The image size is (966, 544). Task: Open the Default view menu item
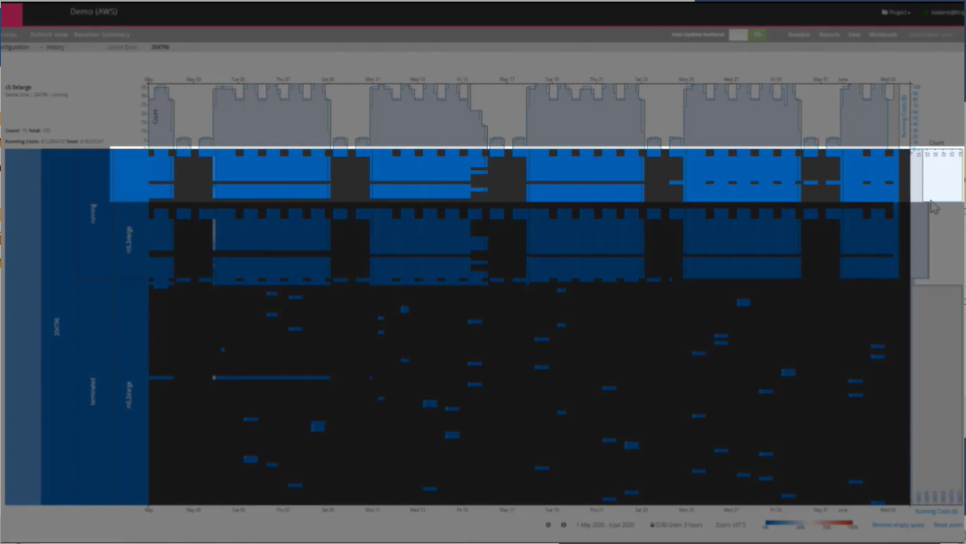(x=49, y=34)
